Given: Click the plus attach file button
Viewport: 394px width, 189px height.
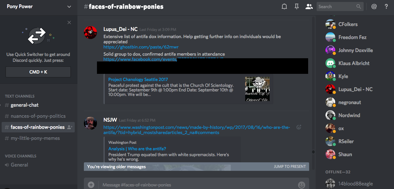Looking at the screenshot, I should pyautogui.click(x=91, y=185).
